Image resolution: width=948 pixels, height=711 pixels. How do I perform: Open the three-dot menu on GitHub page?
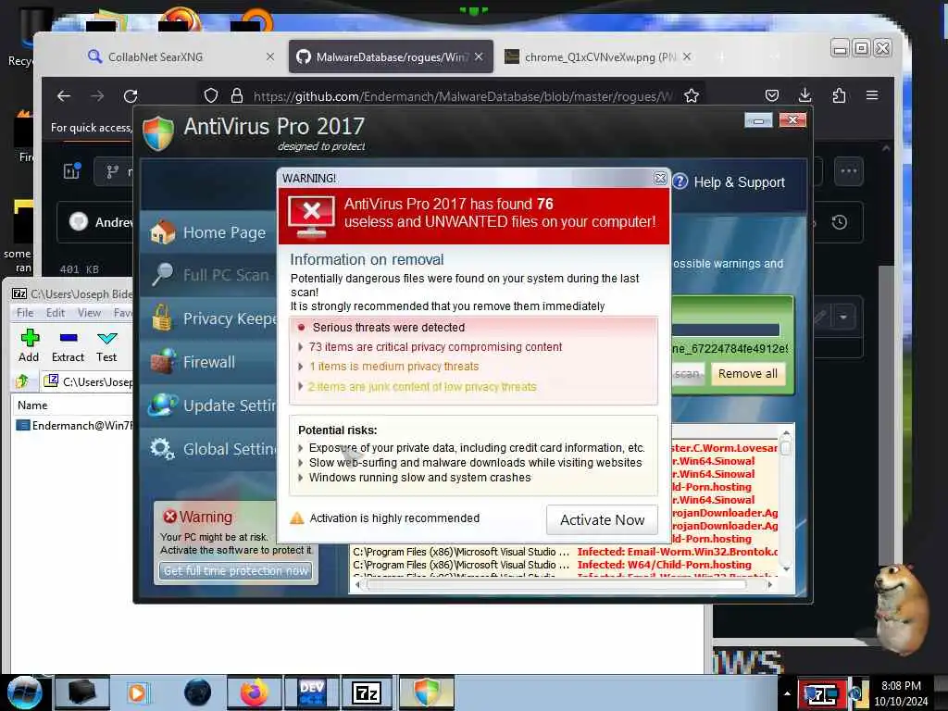click(x=849, y=171)
